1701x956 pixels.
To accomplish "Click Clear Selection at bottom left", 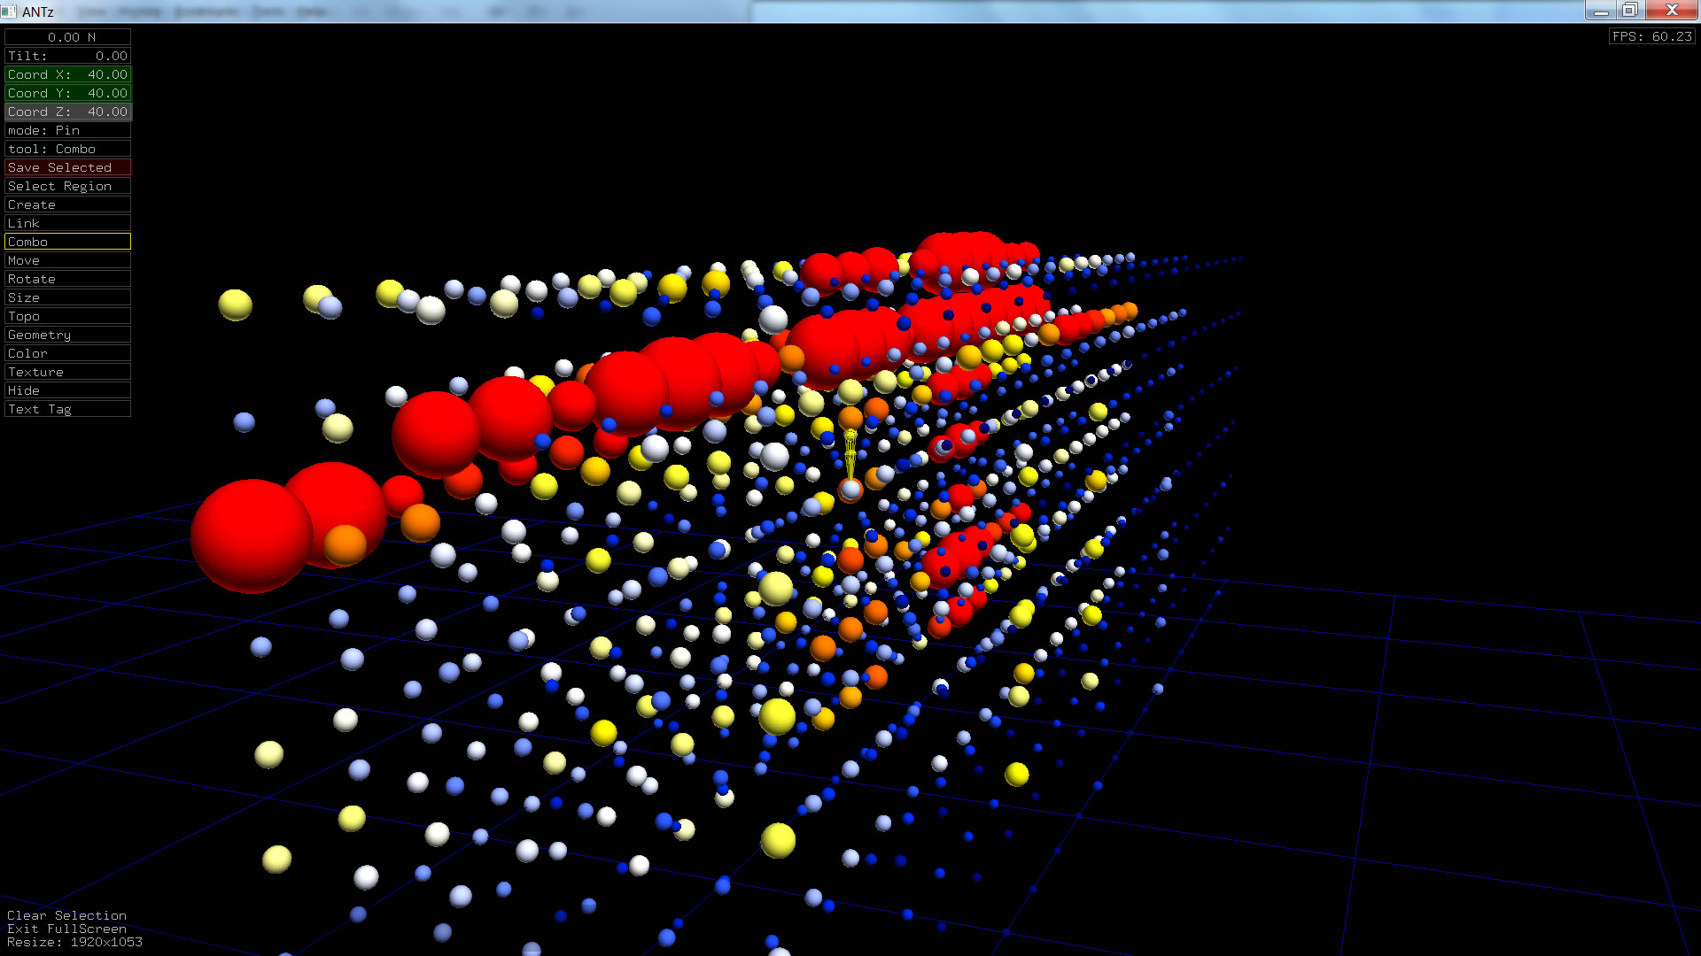I will click(x=66, y=915).
